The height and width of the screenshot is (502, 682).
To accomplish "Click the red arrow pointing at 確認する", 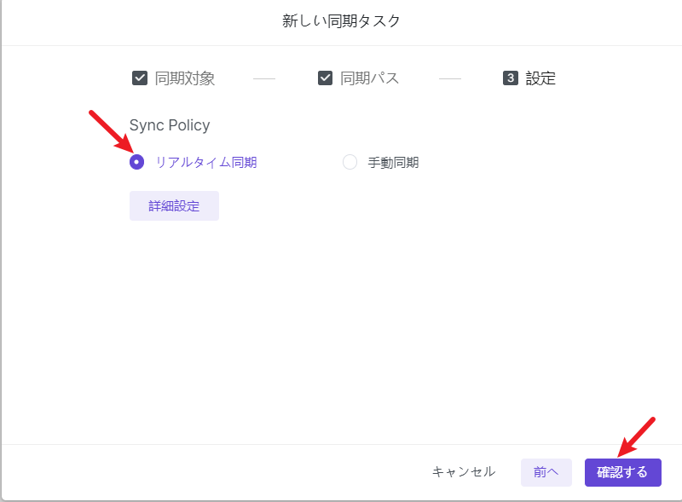I will tap(636, 436).
